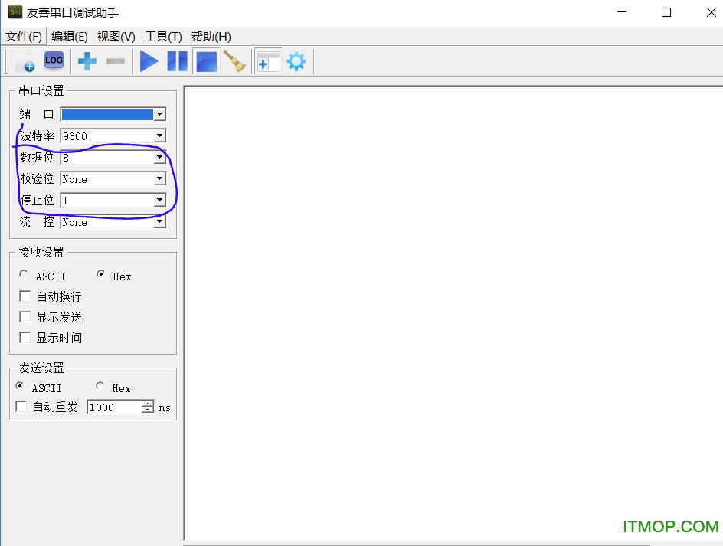723x546 pixels.
Task: Select ASCII radio under 接收设置
Action: click(25, 275)
